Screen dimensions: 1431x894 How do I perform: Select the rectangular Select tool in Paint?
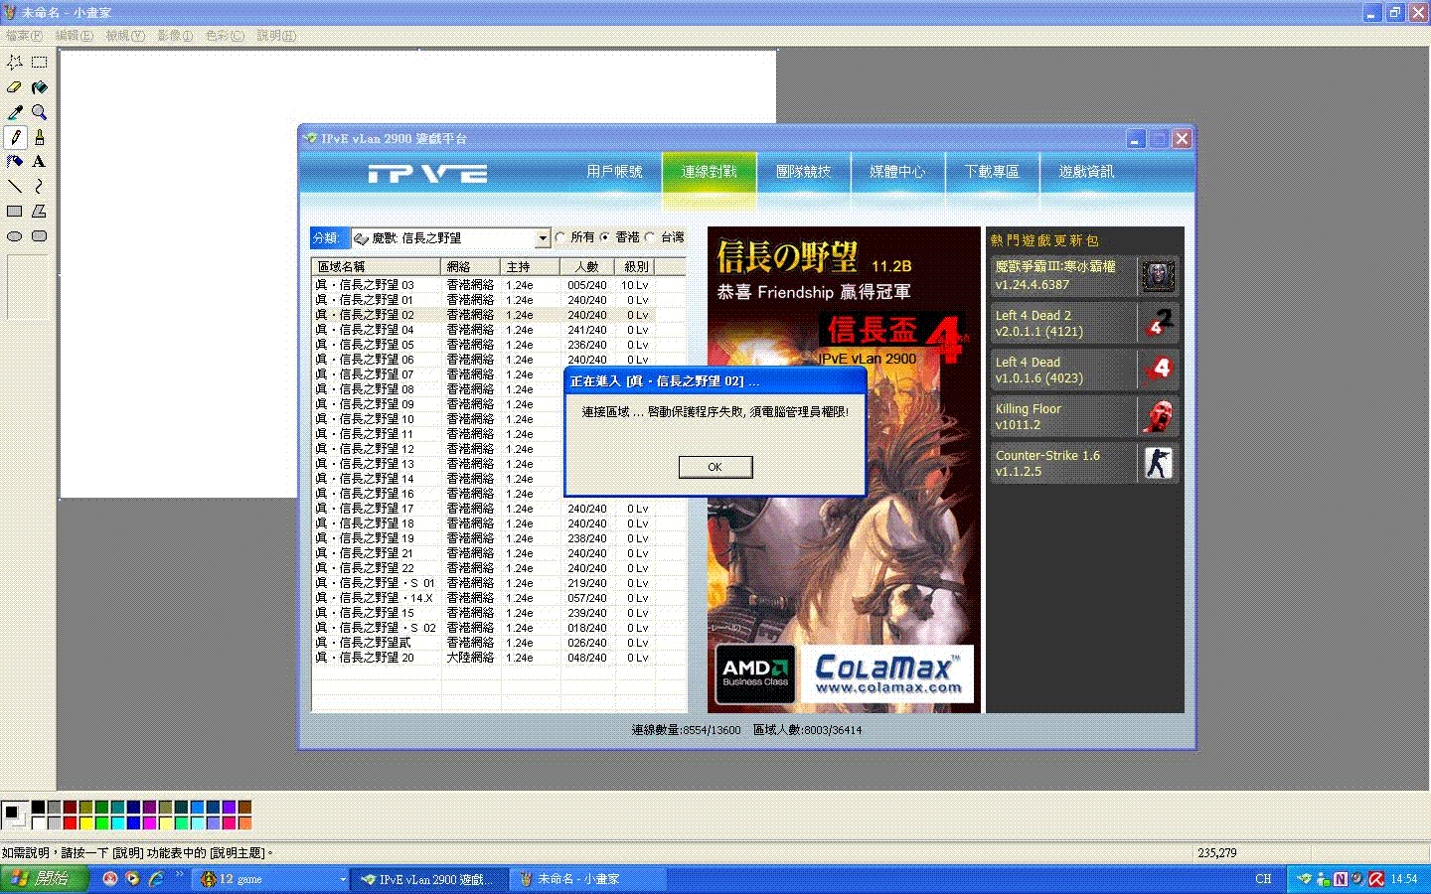click(40, 63)
